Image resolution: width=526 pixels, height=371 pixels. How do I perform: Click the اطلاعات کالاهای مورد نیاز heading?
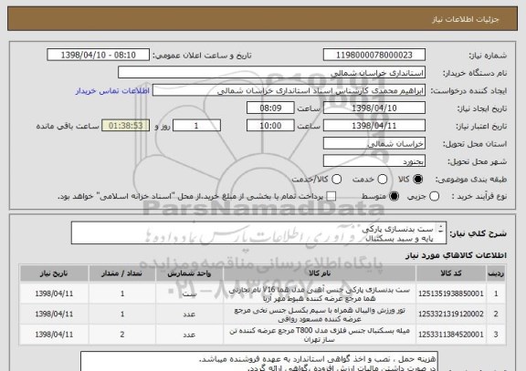click(x=456, y=255)
